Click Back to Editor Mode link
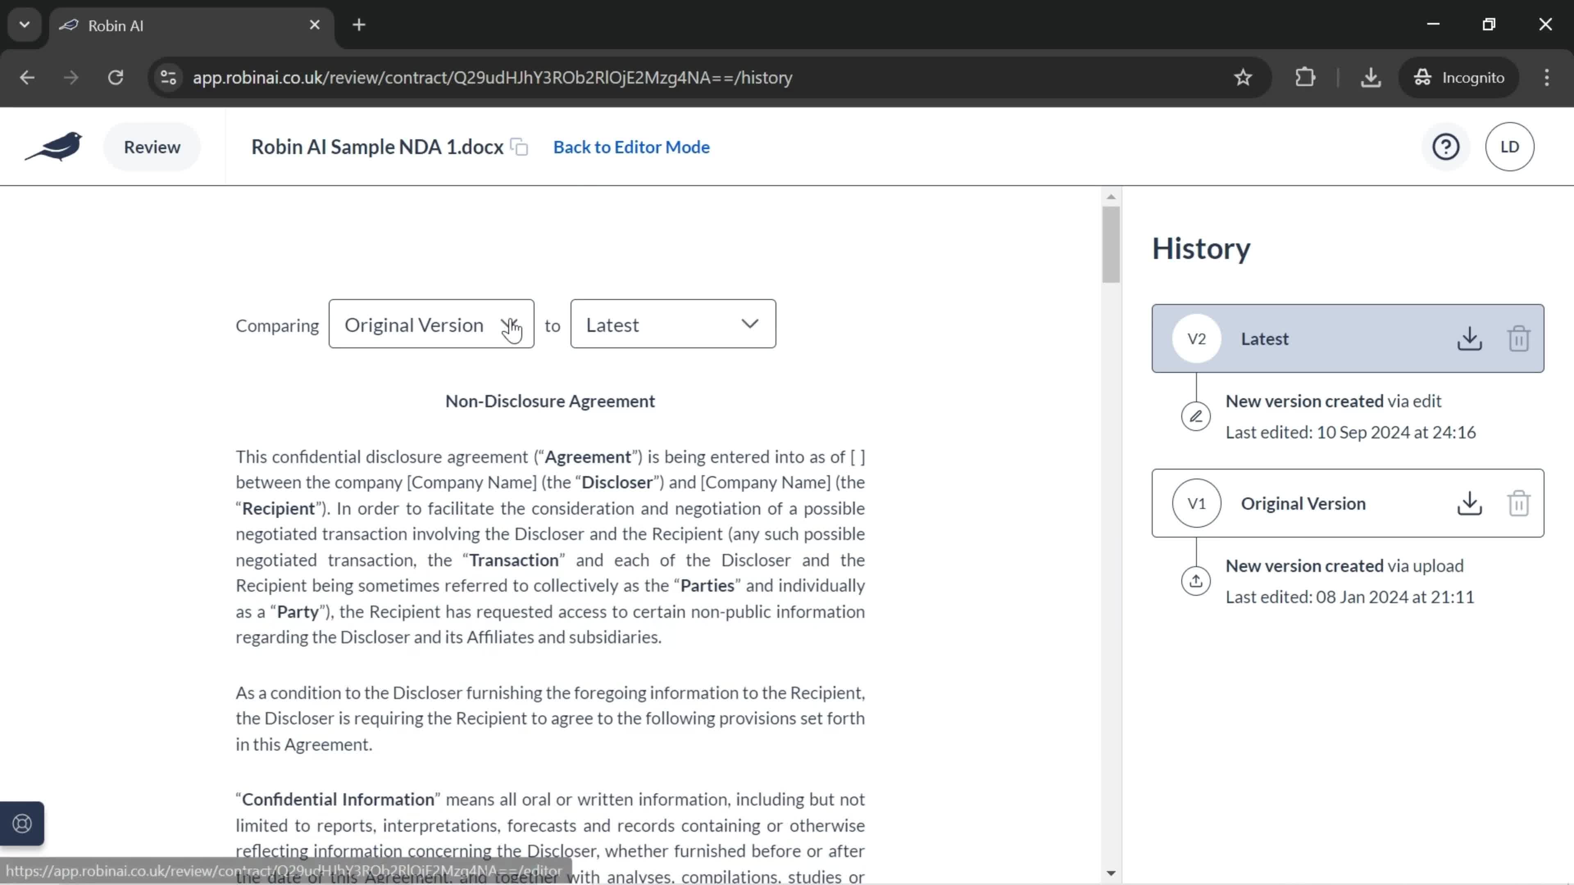This screenshot has width=1574, height=885. tap(630, 146)
